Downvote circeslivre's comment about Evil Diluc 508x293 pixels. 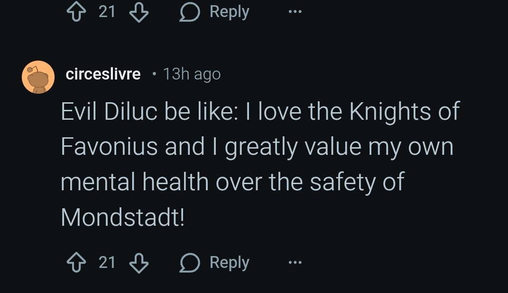point(139,263)
